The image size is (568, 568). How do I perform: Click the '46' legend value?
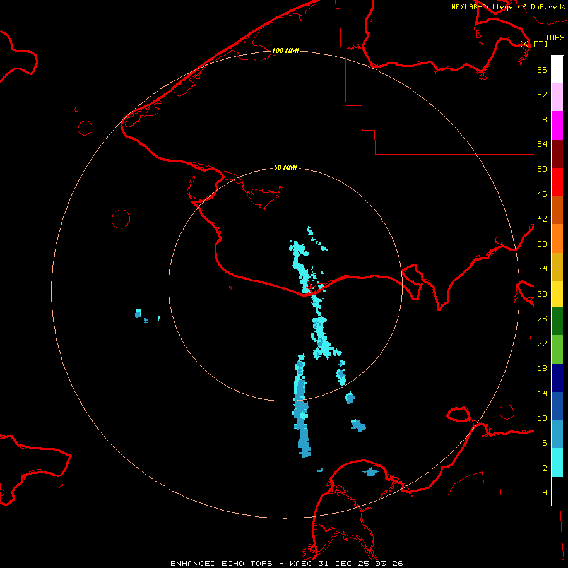click(x=542, y=194)
